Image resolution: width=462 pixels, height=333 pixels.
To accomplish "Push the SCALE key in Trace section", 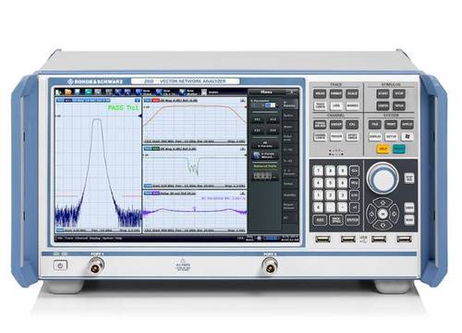I will [352, 93].
